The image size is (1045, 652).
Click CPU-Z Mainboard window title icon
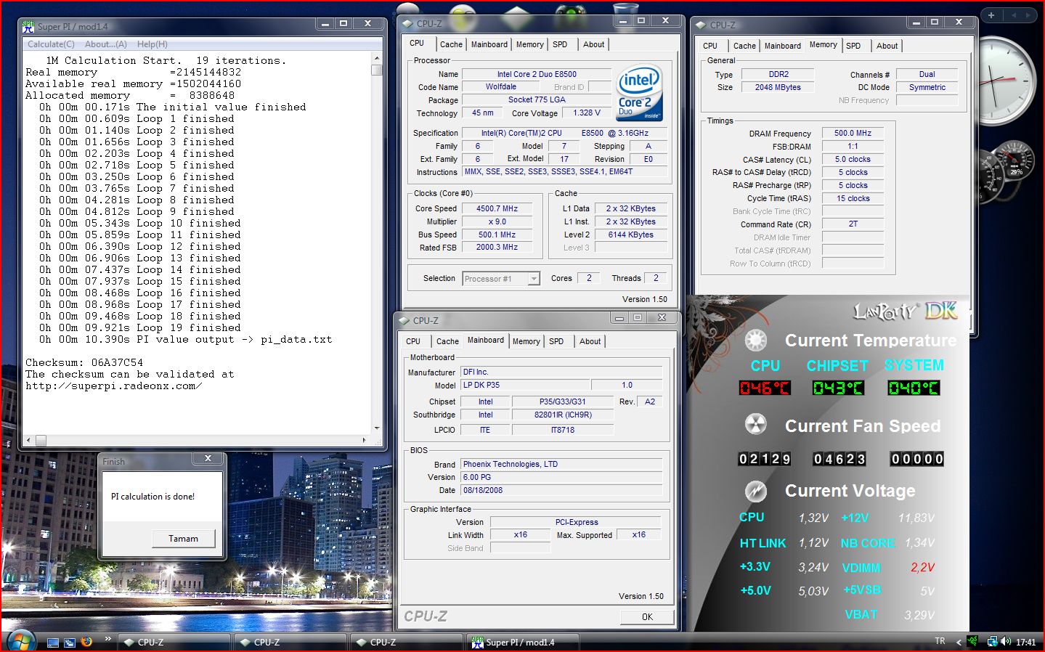(x=404, y=320)
